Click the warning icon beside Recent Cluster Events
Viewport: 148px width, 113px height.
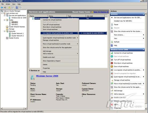coord(92,12)
